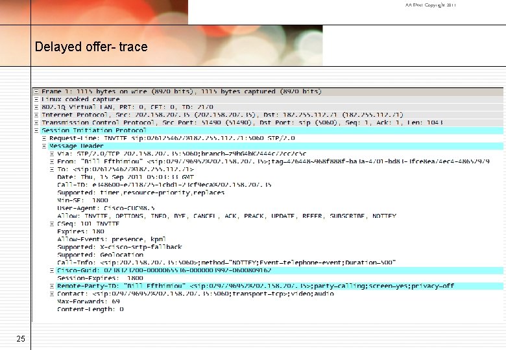Click the User-Agent Cisco-CUCM8.5 line
The width and height of the screenshot is (506, 350).
(x=106, y=208)
